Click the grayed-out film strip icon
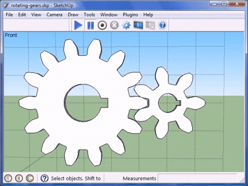248x186 pixels. (150, 26)
